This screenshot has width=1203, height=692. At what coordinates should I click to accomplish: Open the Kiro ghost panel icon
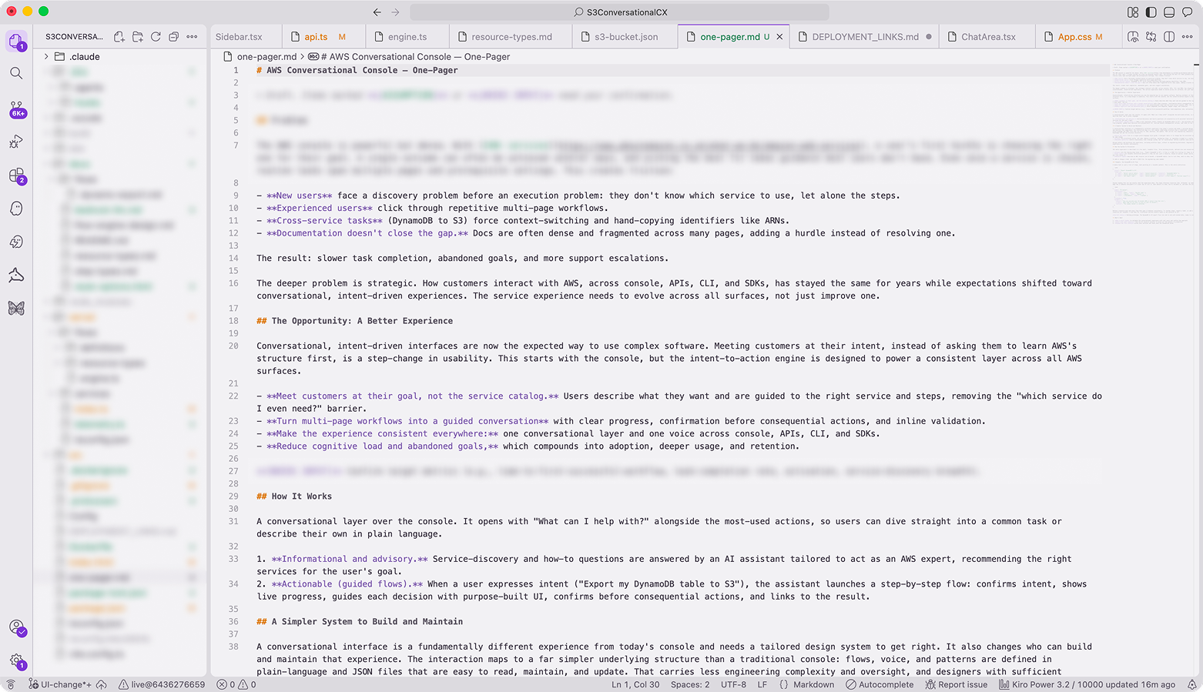[16, 209]
